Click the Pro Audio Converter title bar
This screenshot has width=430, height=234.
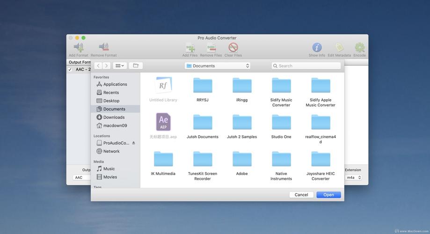pos(217,38)
